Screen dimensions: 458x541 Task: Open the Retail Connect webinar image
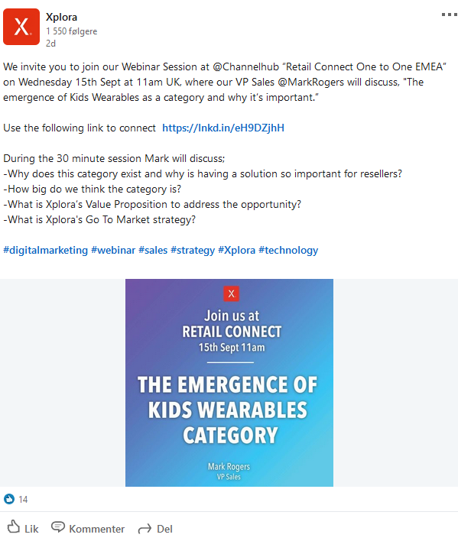(x=229, y=383)
